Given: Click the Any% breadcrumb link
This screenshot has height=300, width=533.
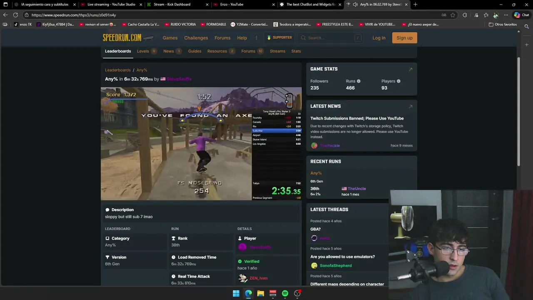Looking at the screenshot, I should point(142,70).
